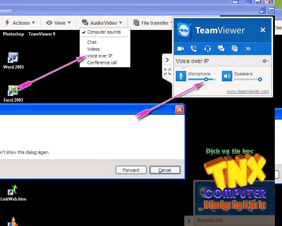The height and width of the screenshot is (226, 282).
Task: Click the VLC cone desktop icon
Action: pos(13,222)
